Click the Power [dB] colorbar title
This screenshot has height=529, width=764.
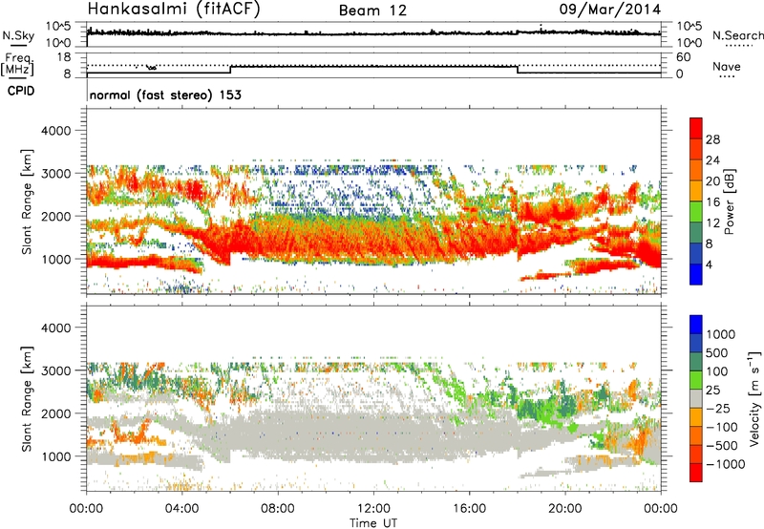[729, 201]
